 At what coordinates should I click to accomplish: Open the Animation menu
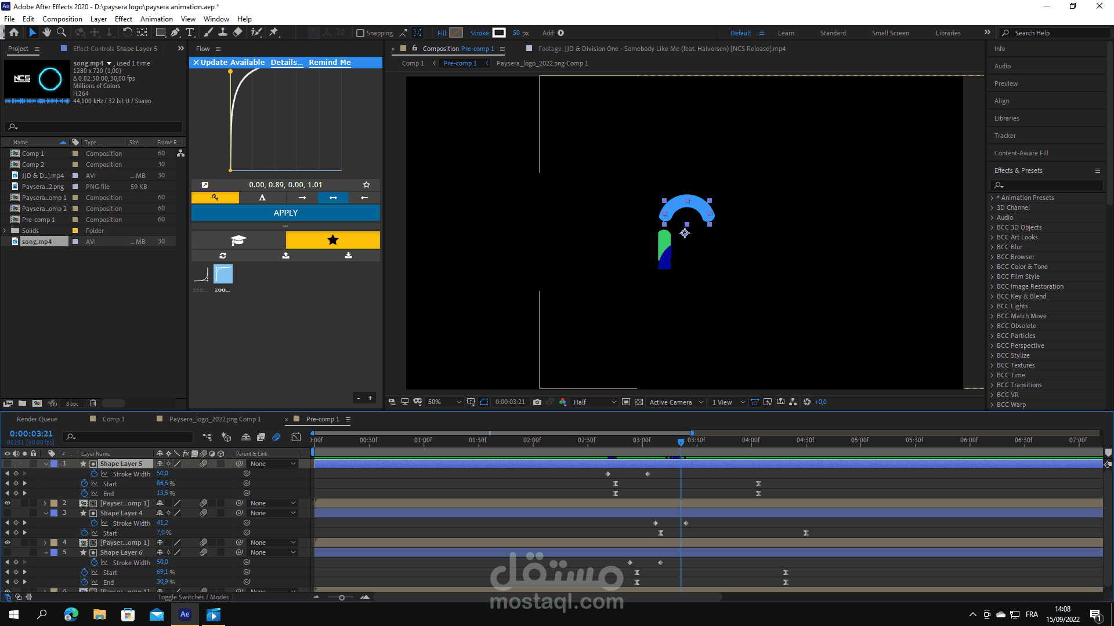(x=156, y=19)
